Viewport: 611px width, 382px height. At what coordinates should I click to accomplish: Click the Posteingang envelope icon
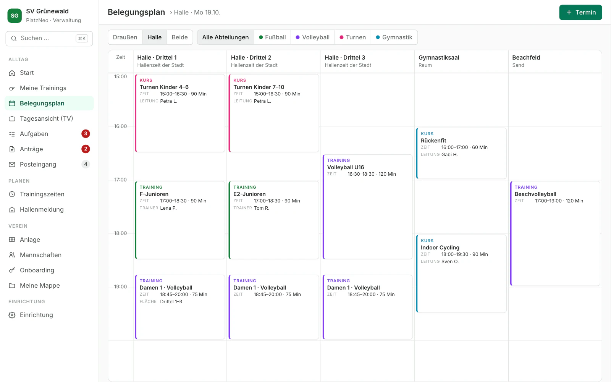[12, 165]
